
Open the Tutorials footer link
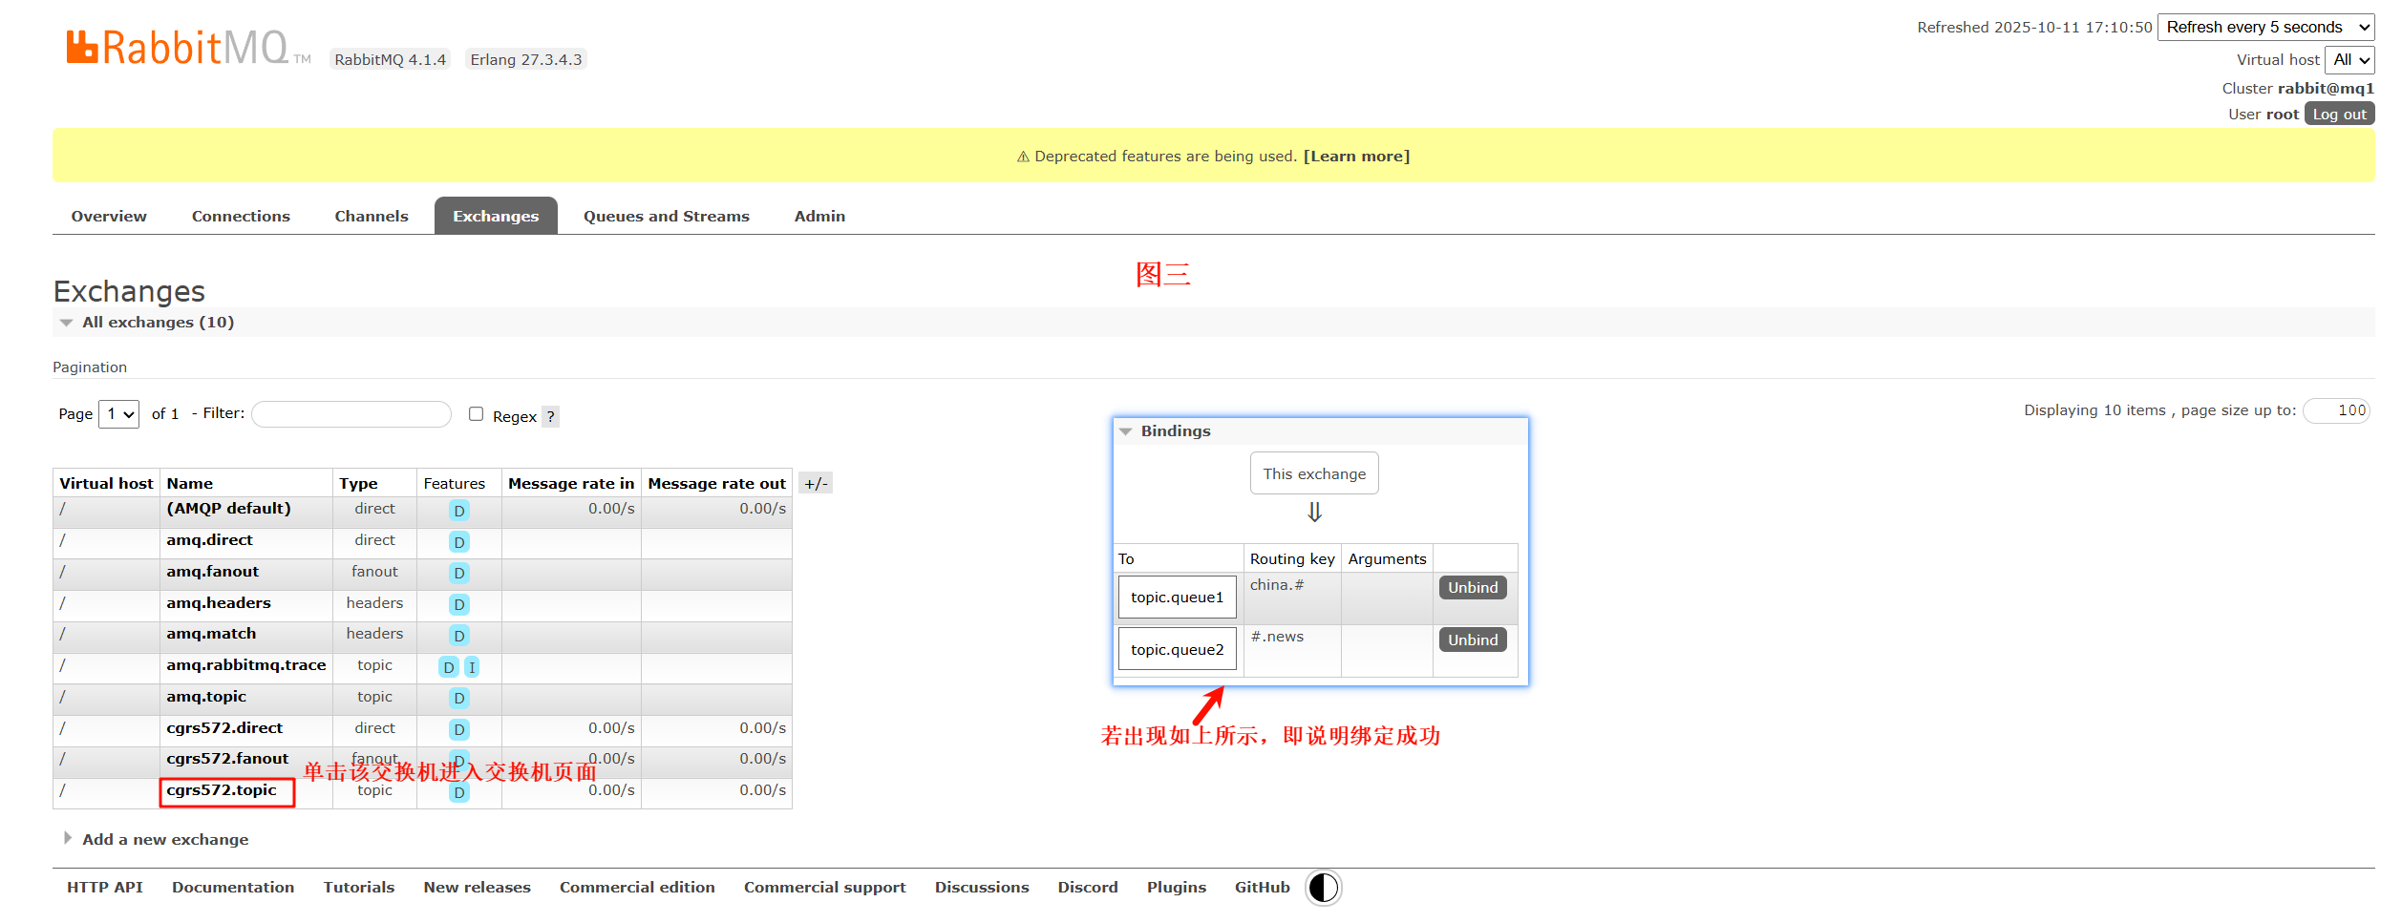point(359,888)
